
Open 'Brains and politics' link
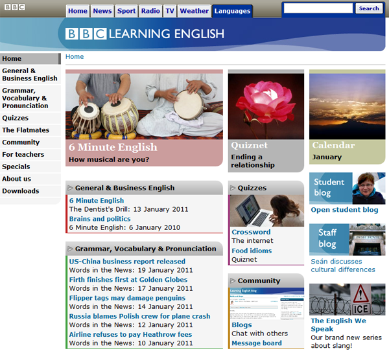[x=100, y=219]
